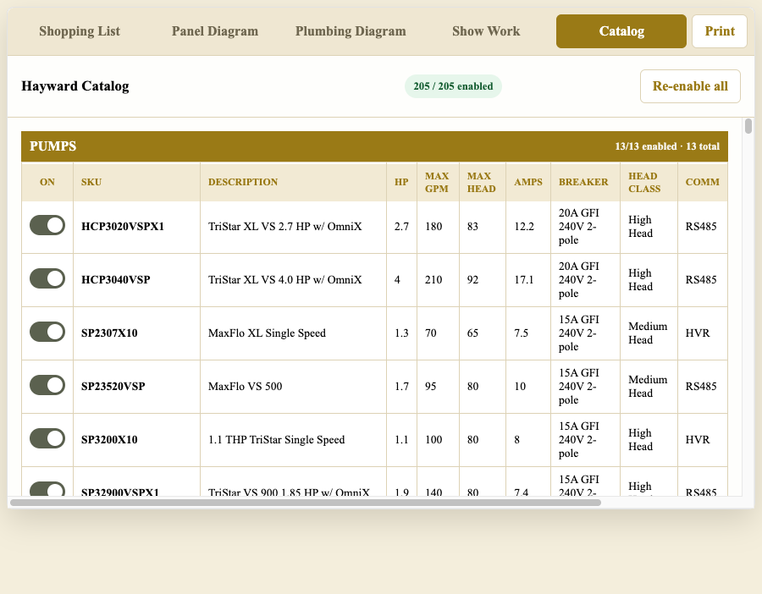Click description 1.1 THP TriStar Single Speed
Viewport: 762px width, 594px height.
pos(277,439)
